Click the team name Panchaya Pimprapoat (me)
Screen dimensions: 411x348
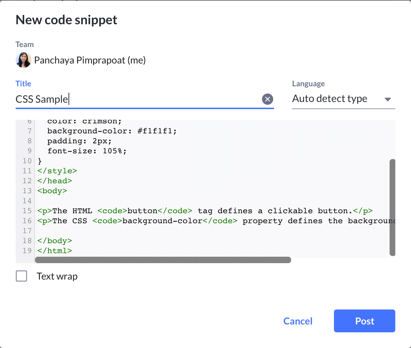click(90, 60)
